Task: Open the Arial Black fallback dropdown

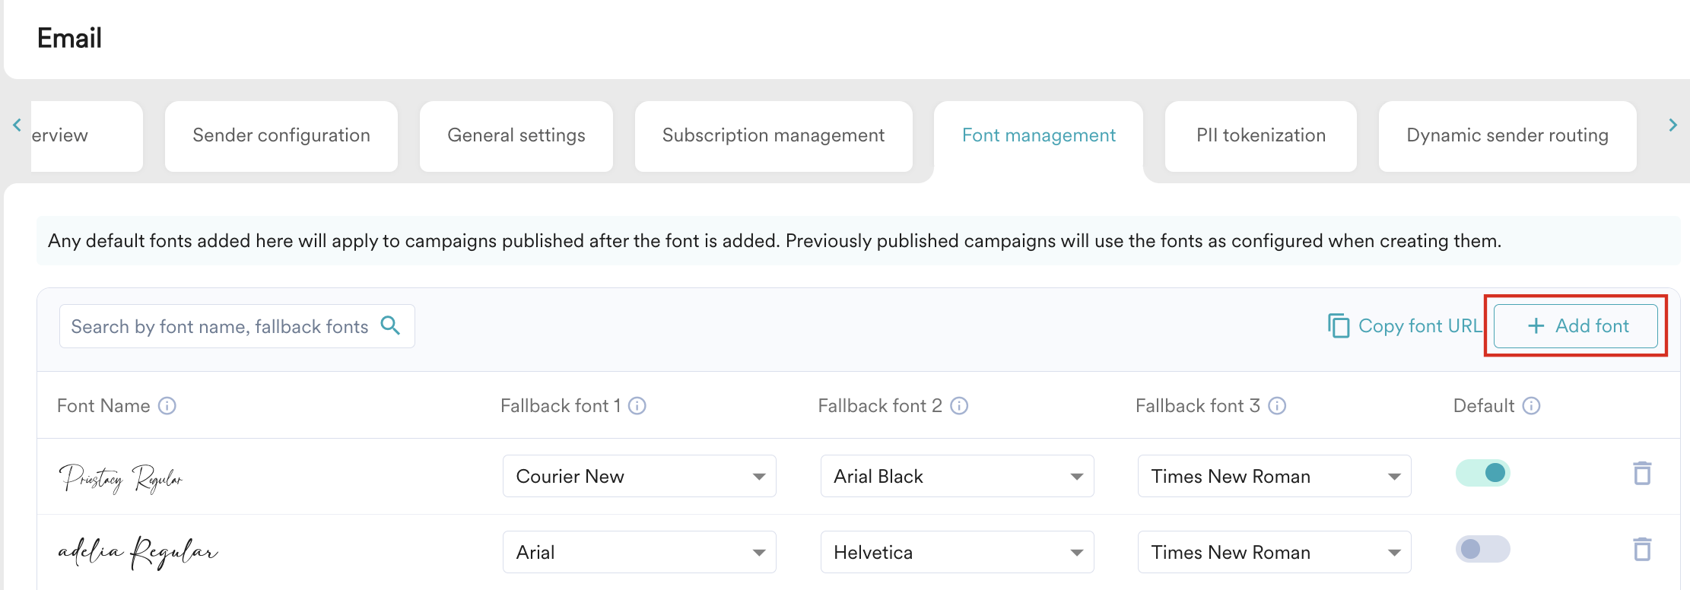Action: click(957, 477)
